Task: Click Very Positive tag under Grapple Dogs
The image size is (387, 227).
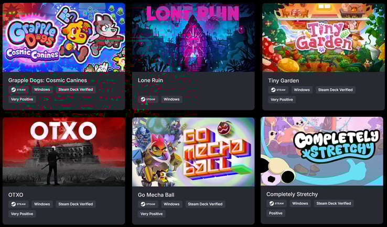Action: (22, 99)
